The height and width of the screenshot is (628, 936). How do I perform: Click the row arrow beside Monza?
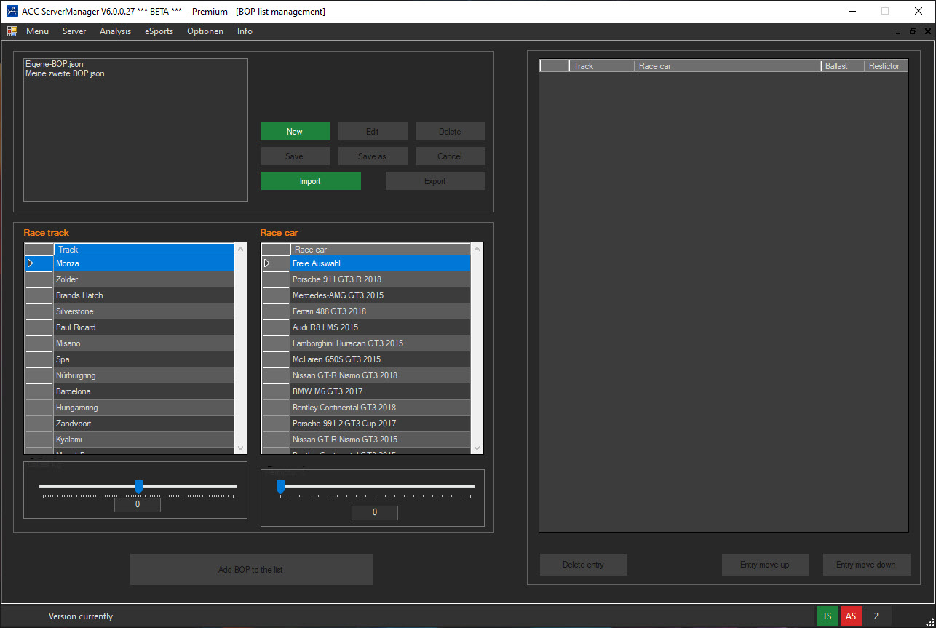pos(31,263)
